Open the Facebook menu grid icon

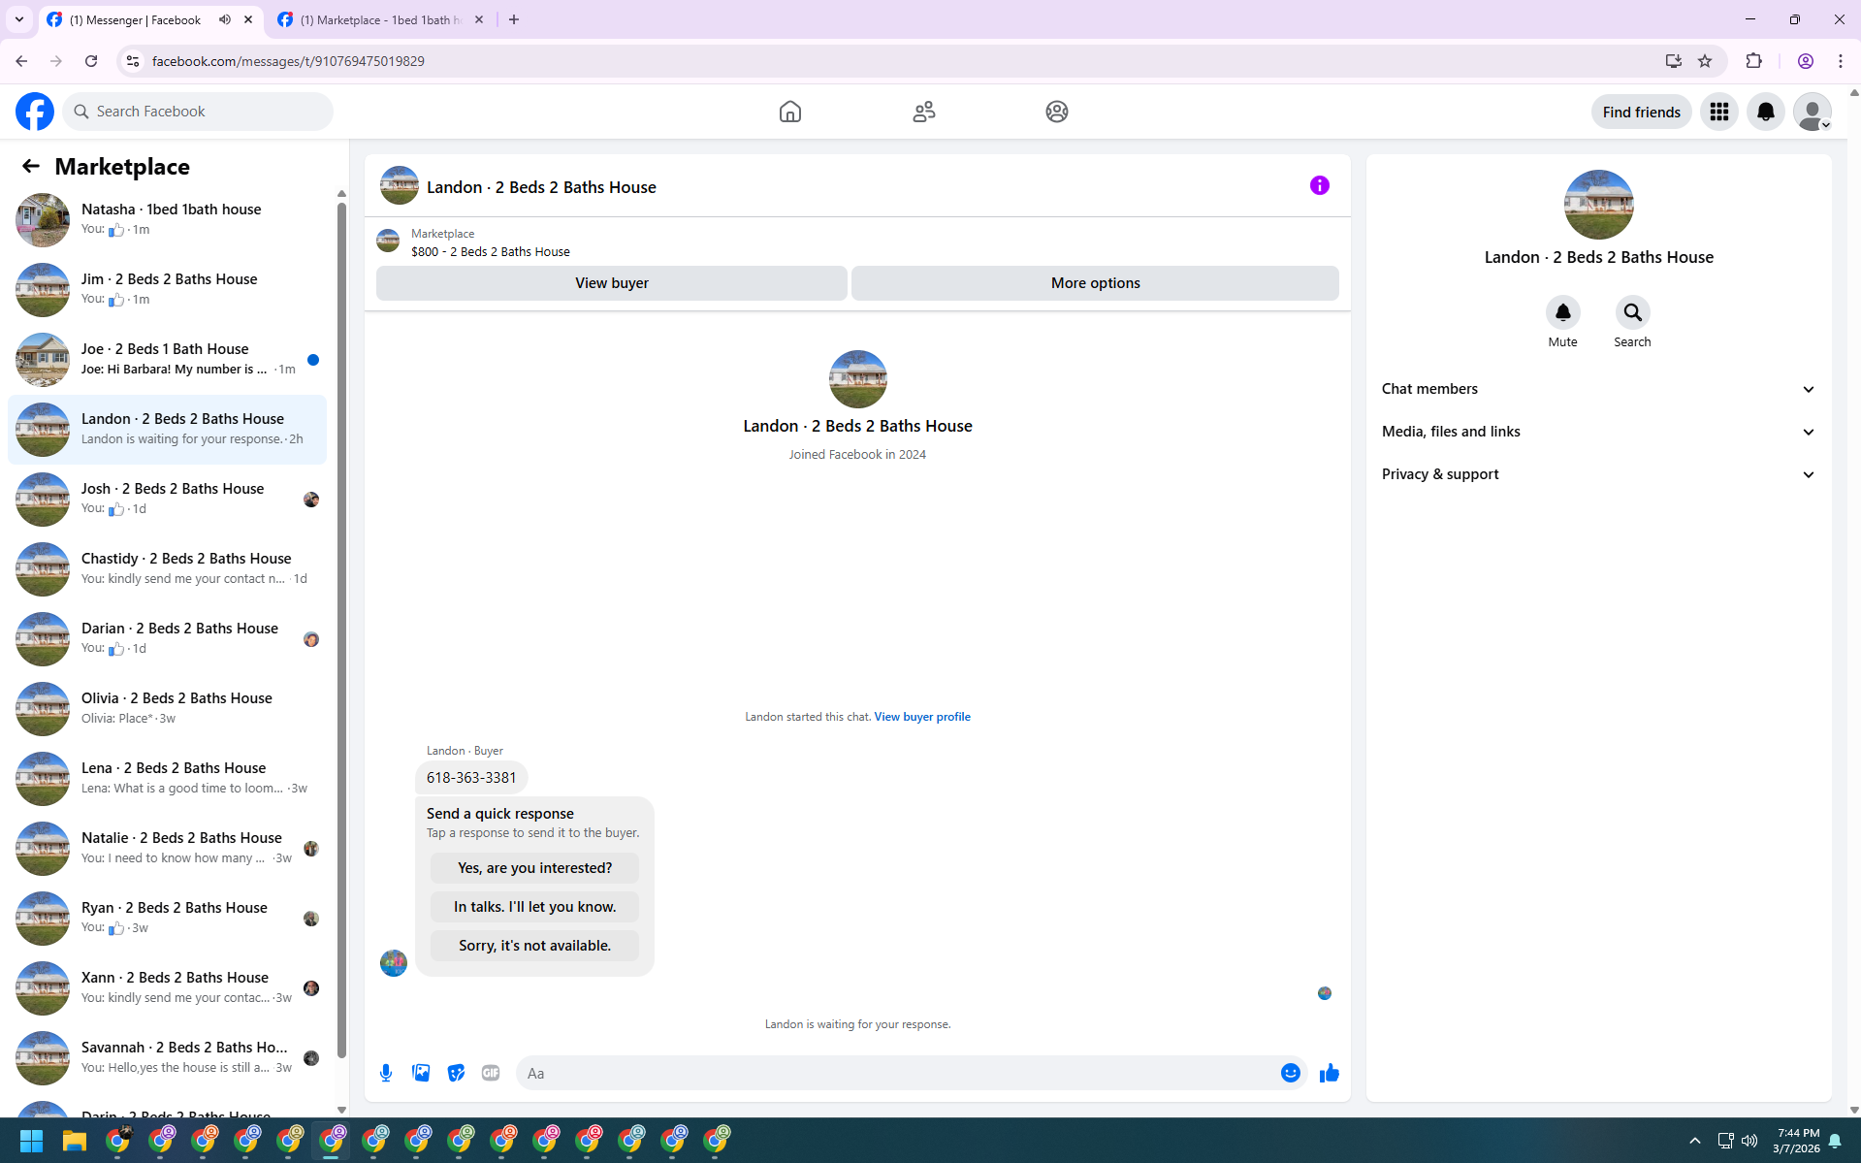1719,112
